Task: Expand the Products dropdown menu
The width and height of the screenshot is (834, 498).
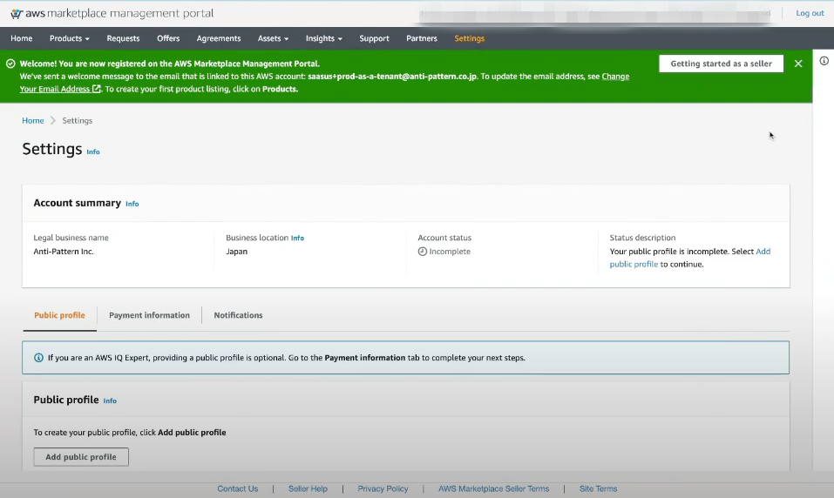Action: (x=69, y=38)
